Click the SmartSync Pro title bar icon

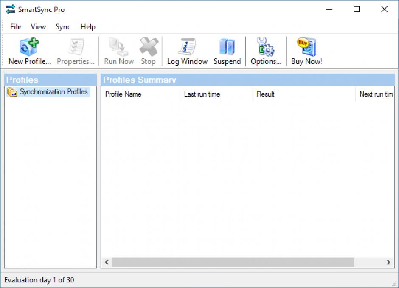tap(11, 9)
